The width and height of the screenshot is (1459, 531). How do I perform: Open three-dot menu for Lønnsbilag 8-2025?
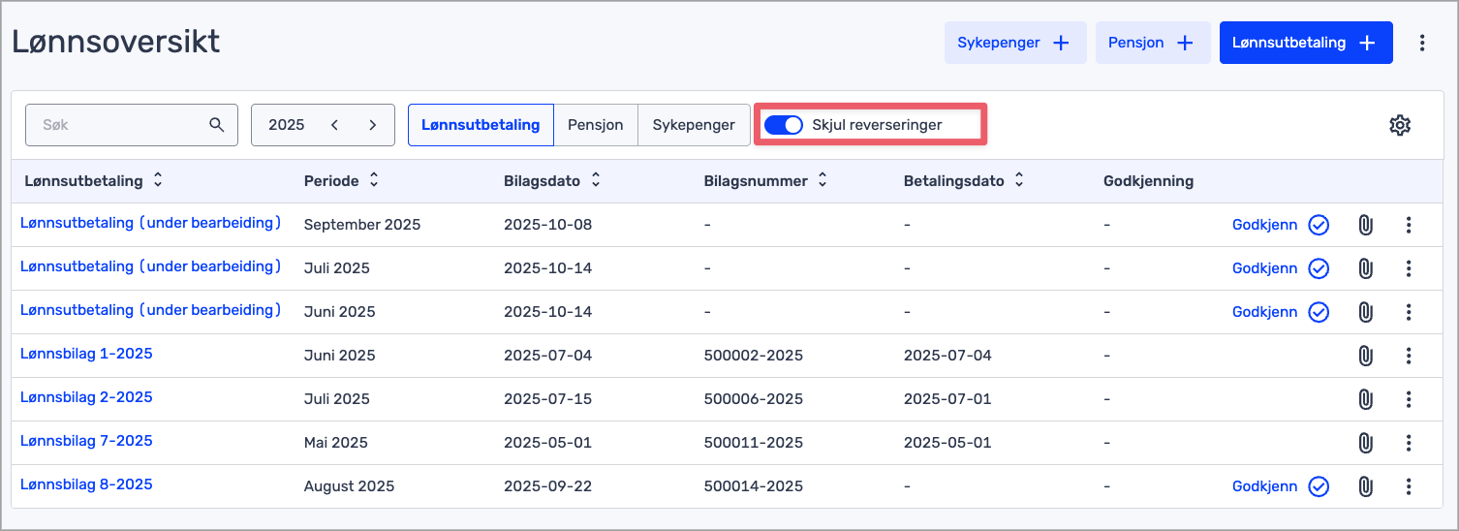pos(1409,486)
